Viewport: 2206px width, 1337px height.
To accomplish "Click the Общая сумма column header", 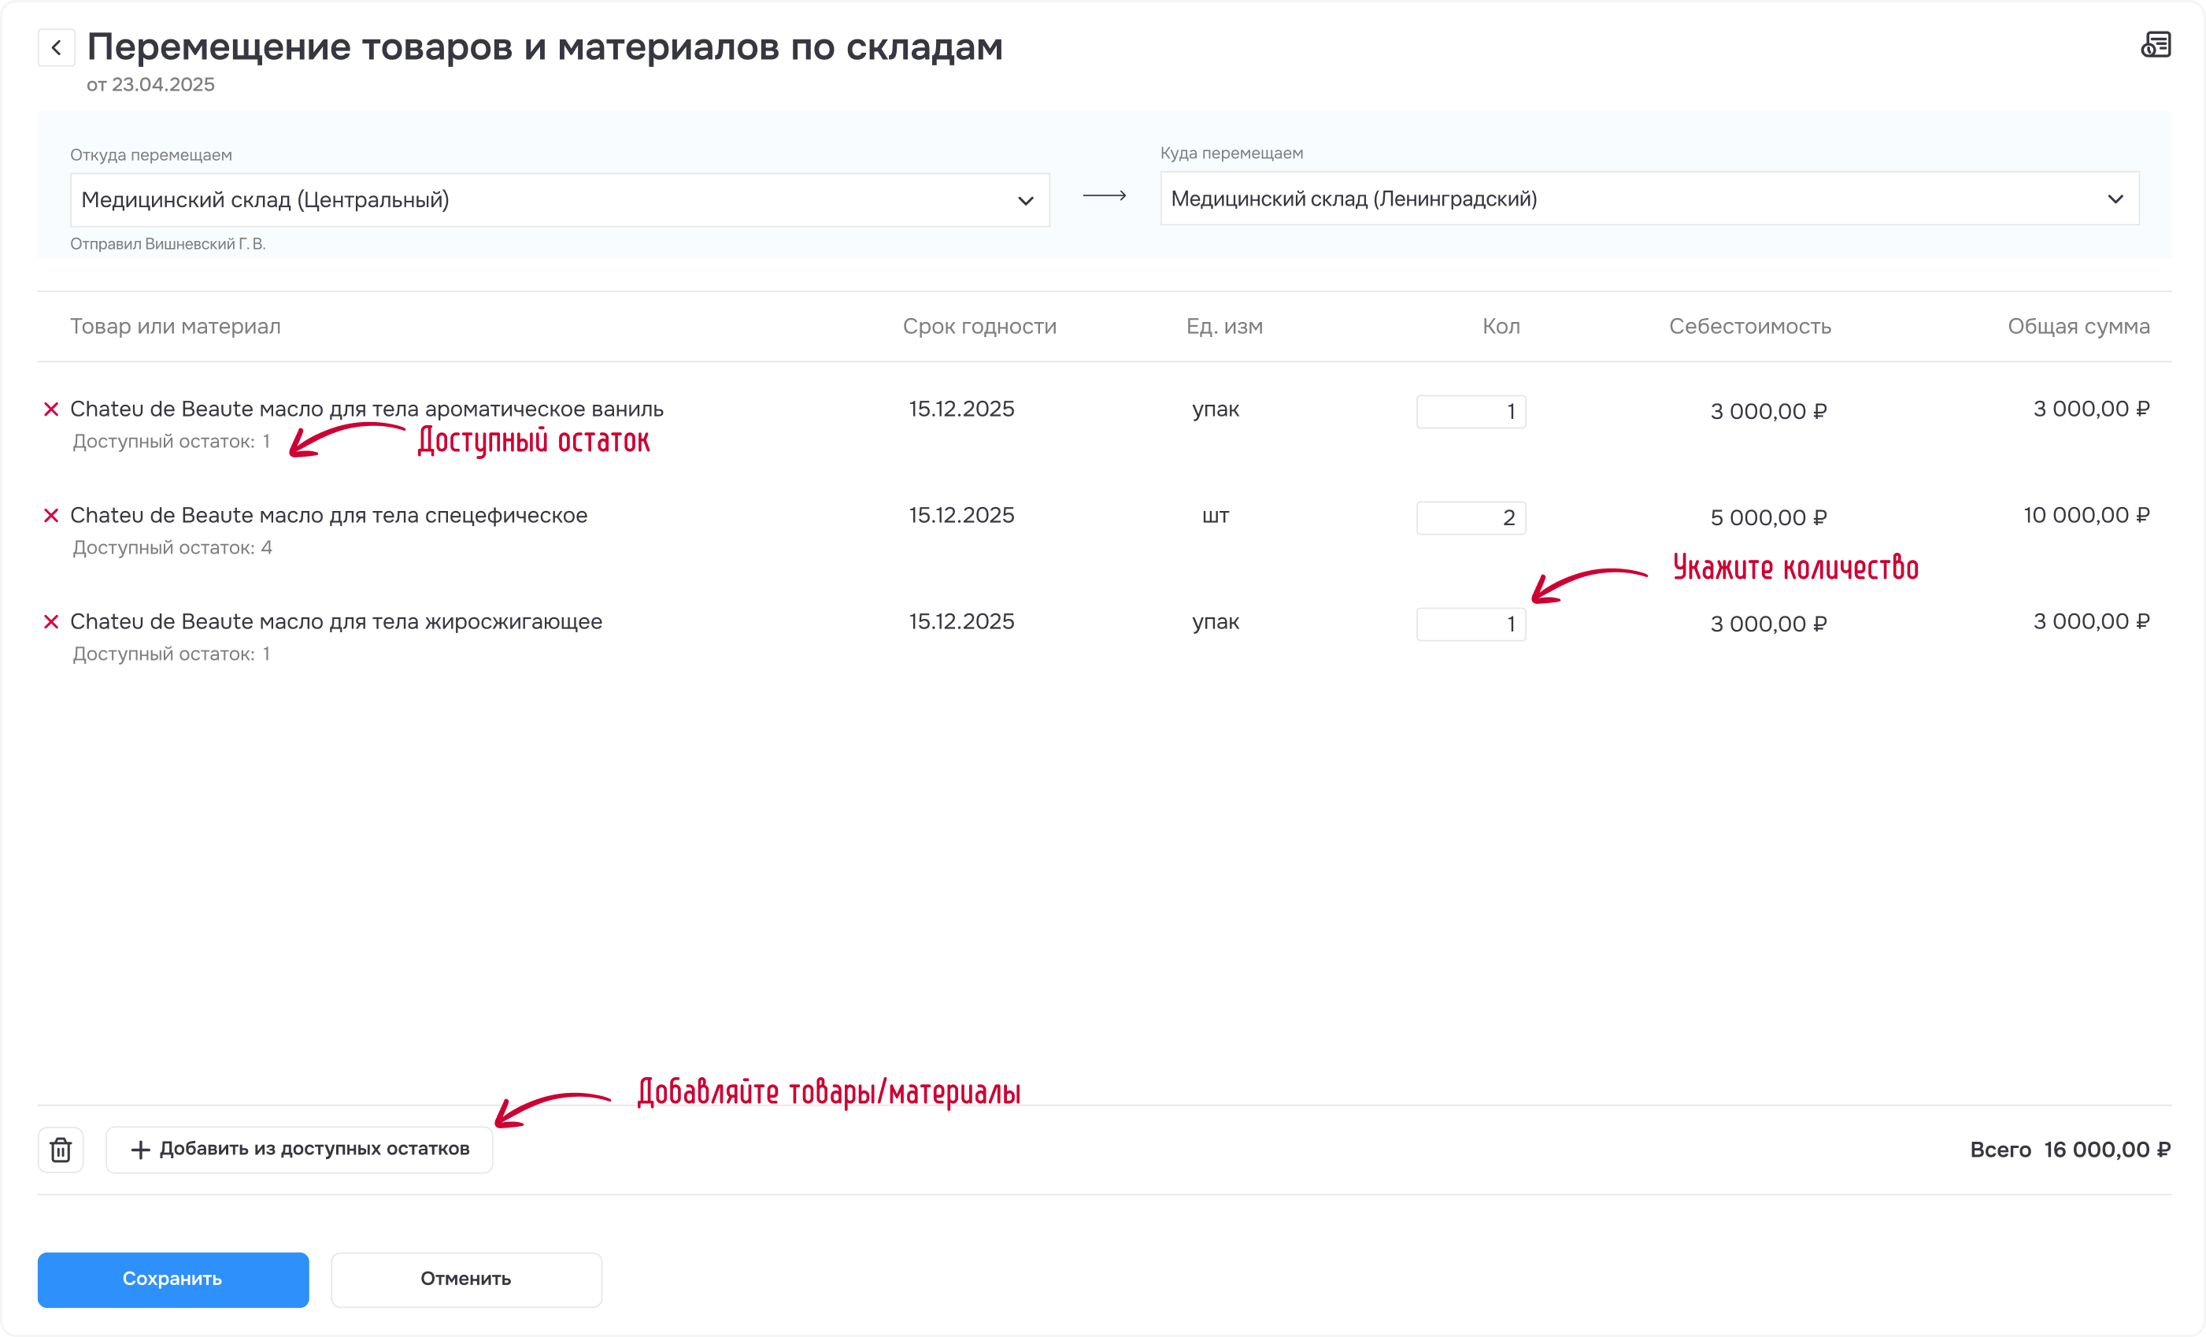I will 2078,327.
